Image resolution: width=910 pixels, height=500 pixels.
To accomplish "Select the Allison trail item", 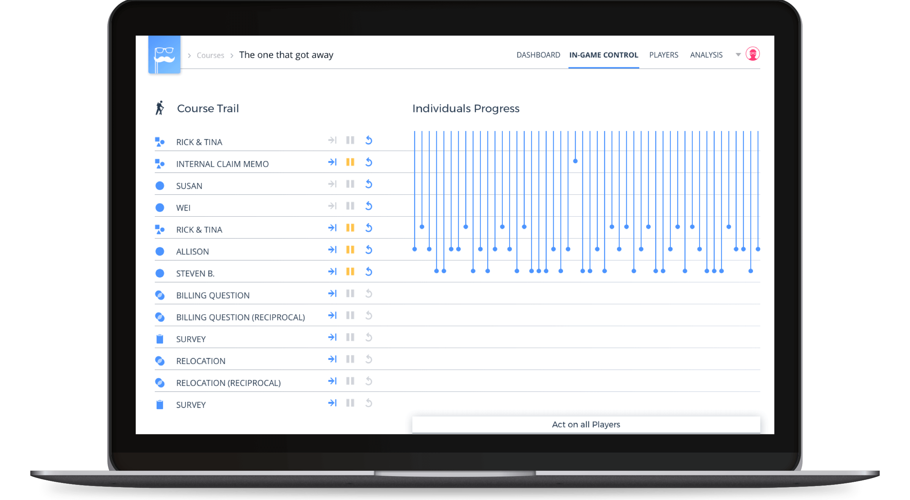I will pyautogui.click(x=192, y=252).
